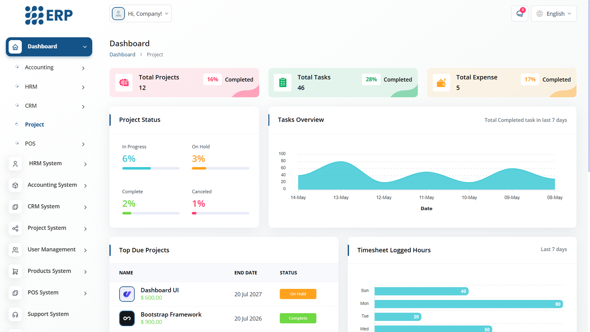Click the Accounting System box icon
Image resolution: width=590 pixels, height=332 pixels.
15,185
